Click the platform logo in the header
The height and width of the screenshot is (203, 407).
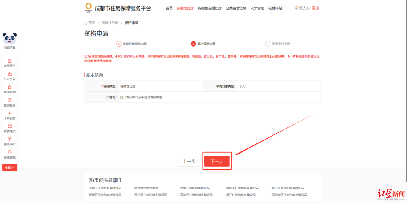[88, 8]
